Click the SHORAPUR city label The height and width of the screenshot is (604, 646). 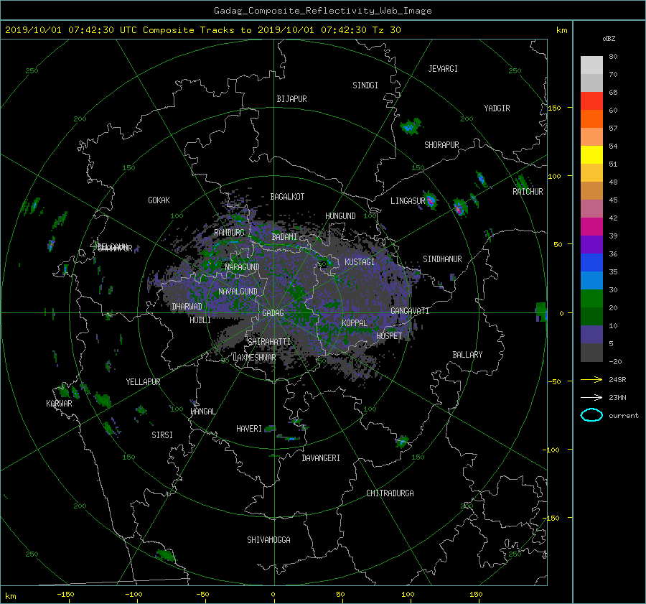pyautogui.click(x=441, y=145)
